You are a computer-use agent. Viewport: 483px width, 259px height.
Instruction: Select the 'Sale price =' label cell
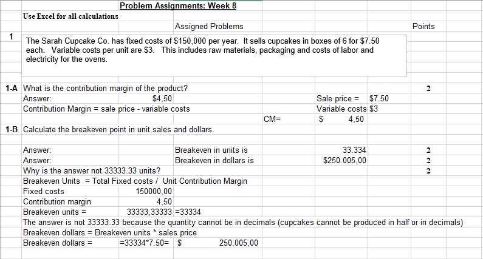(x=338, y=98)
